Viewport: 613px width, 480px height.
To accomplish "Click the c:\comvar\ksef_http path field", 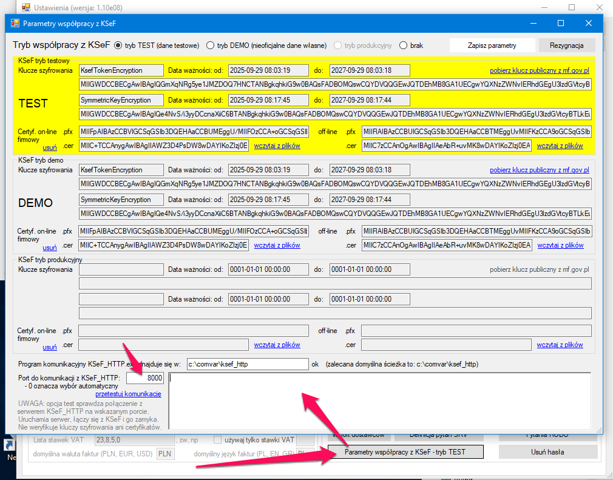I will coord(247,364).
